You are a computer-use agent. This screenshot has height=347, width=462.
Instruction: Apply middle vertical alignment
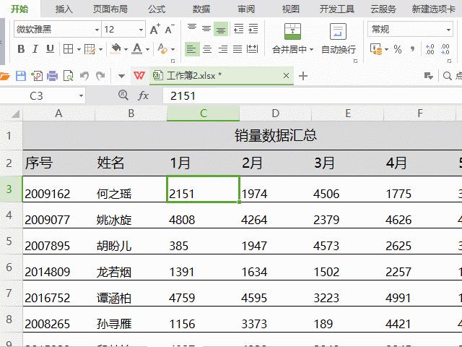(x=206, y=29)
